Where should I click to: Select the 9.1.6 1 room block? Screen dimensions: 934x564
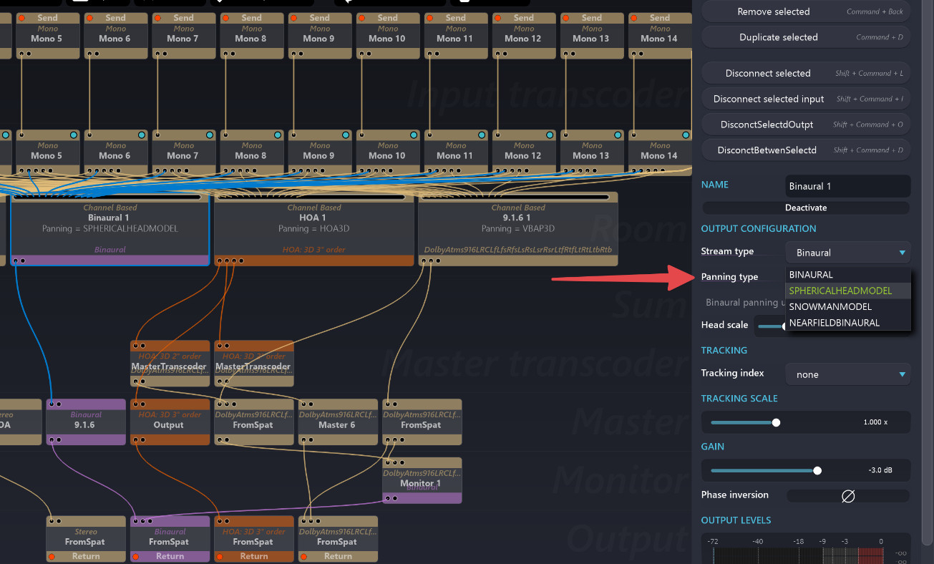pos(517,228)
